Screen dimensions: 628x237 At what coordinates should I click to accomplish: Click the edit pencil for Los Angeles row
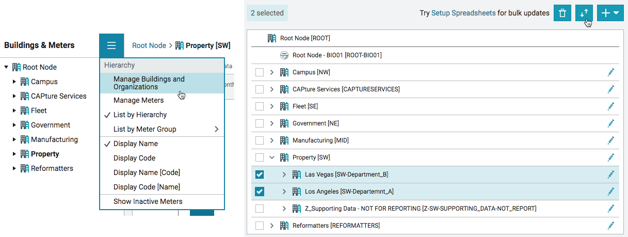(611, 192)
